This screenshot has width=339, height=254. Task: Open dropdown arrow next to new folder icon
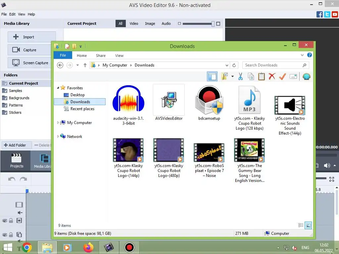point(232,76)
